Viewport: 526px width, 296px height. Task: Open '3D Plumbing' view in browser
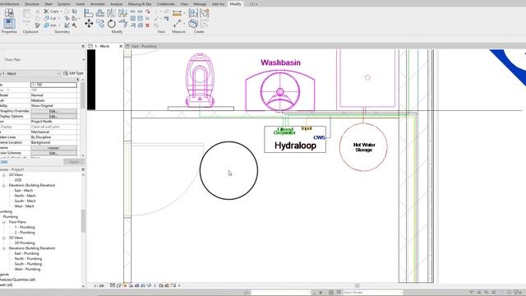pyautogui.click(x=25, y=243)
